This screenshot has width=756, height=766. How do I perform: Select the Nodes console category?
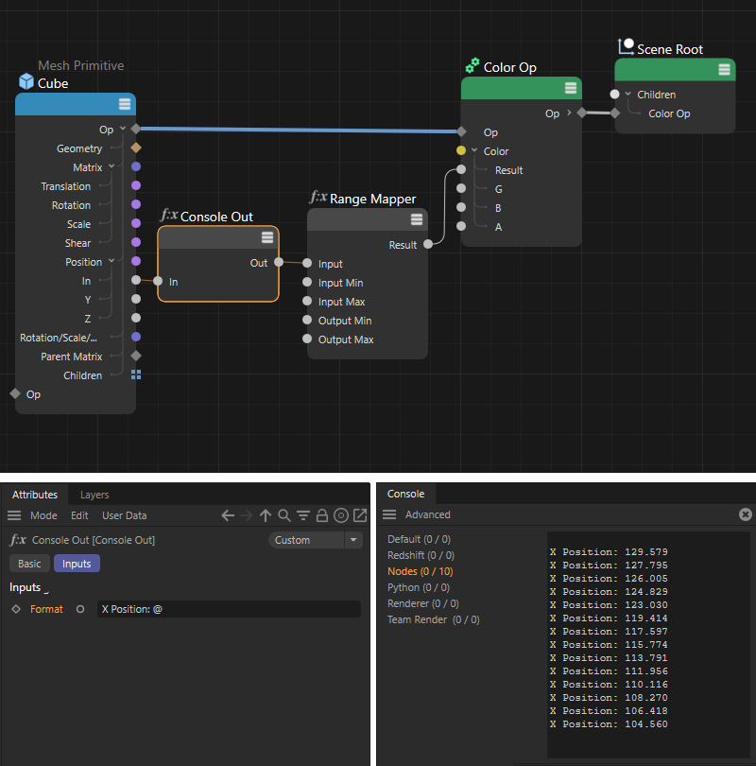pos(421,571)
